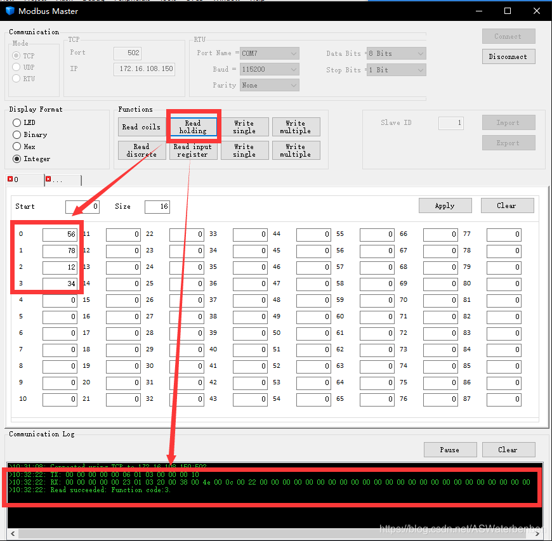Screen dimensions: 552x541
Task: Click the Read holding function button
Action: pyautogui.click(x=193, y=127)
